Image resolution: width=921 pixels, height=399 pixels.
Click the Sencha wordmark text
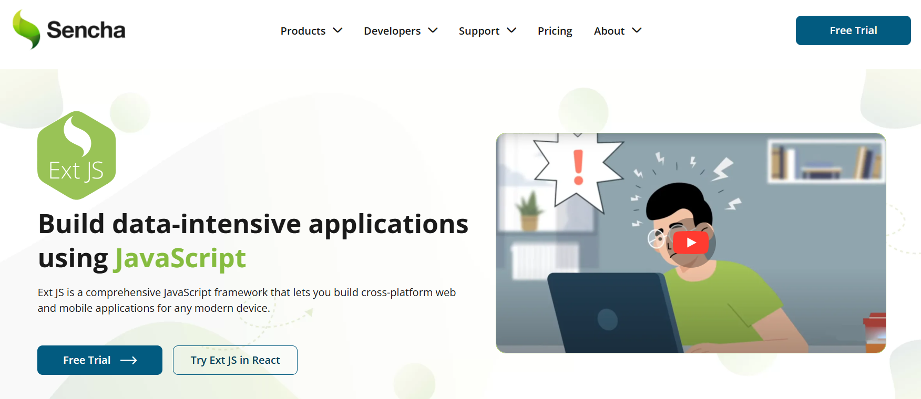pyautogui.click(x=86, y=30)
